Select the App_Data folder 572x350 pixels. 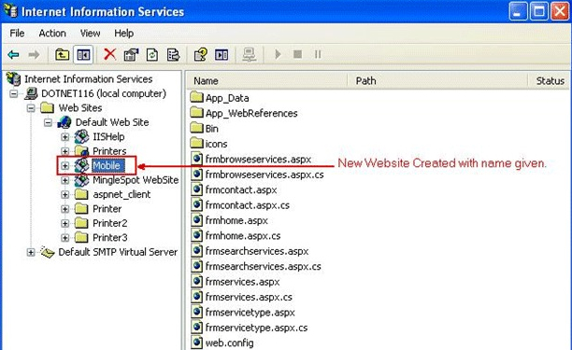(227, 98)
